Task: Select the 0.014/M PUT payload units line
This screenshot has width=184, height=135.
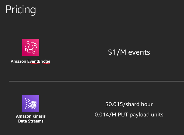Action: 129,115
